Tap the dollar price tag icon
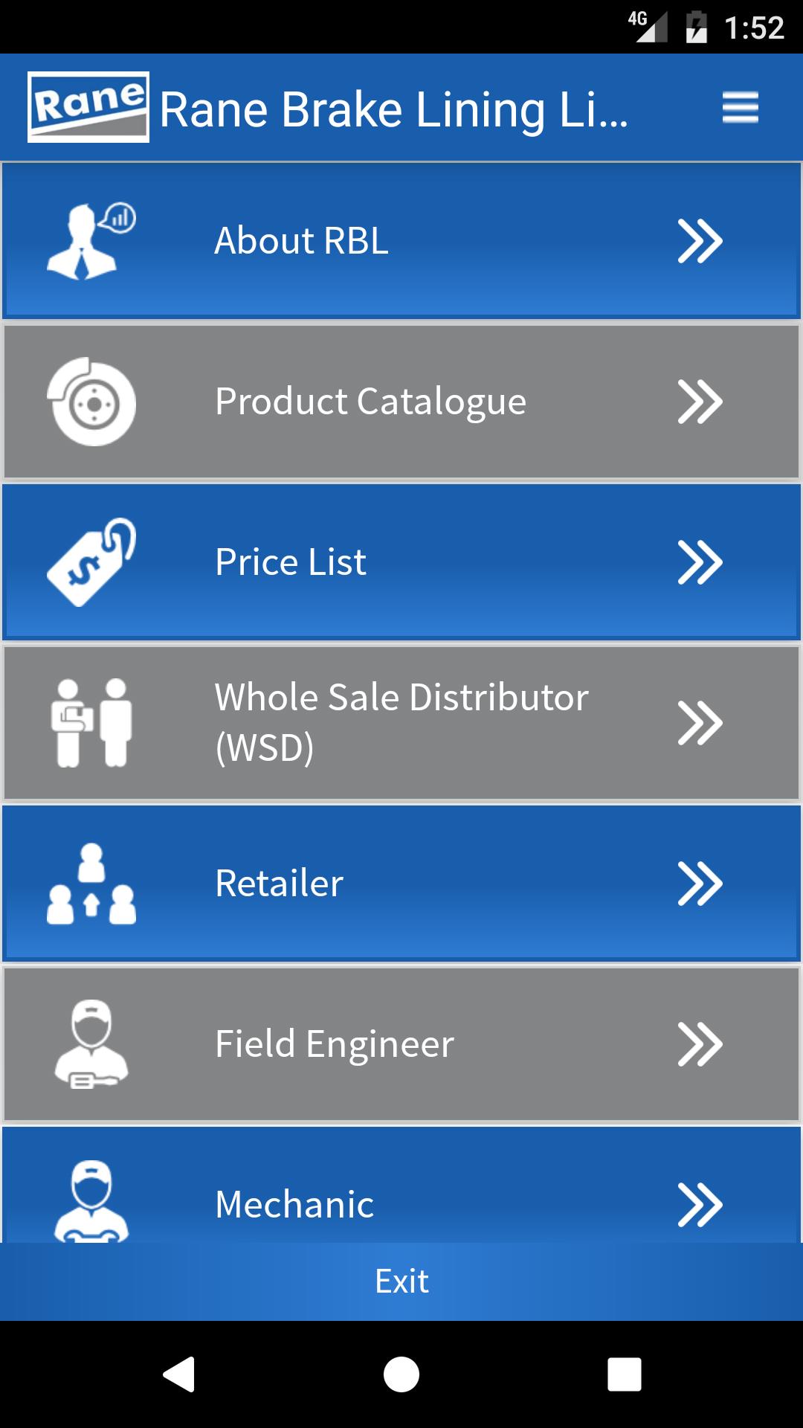This screenshot has width=803, height=1428. (91, 562)
